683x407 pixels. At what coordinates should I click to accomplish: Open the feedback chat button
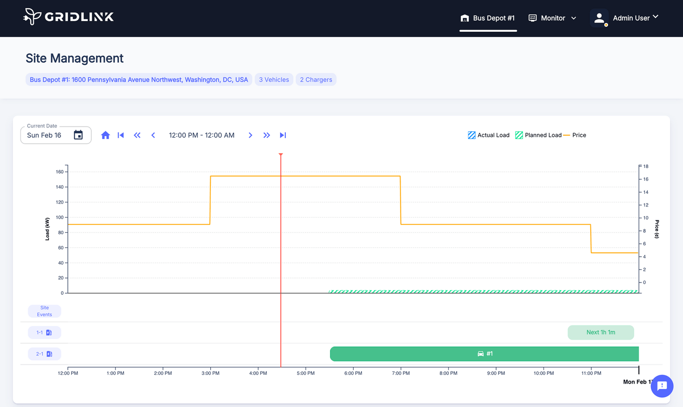662,386
